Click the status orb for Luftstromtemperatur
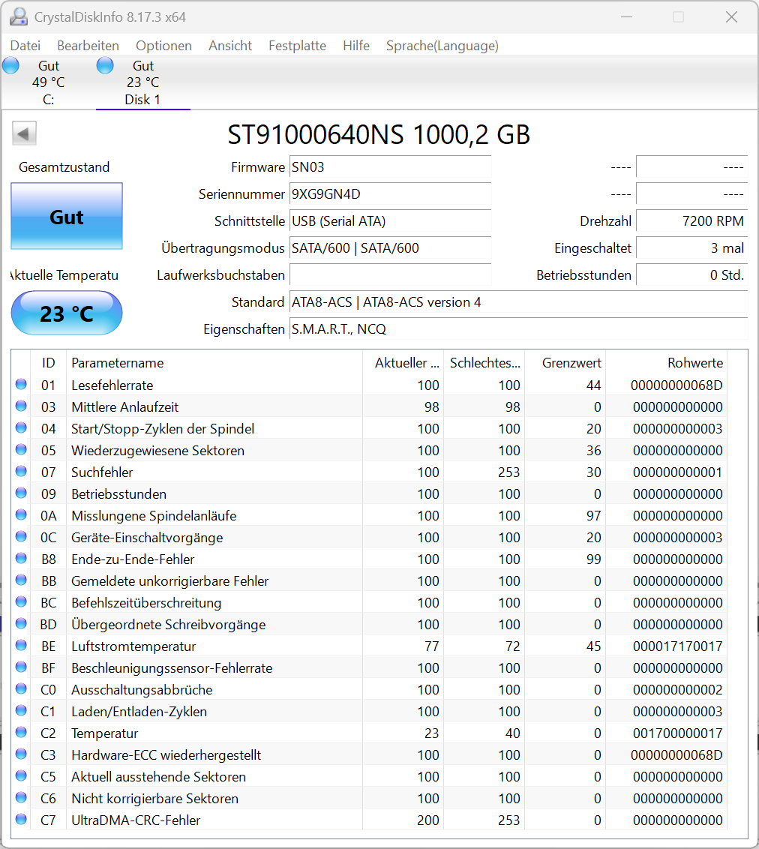This screenshot has width=759, height=849. coord(21,646)
